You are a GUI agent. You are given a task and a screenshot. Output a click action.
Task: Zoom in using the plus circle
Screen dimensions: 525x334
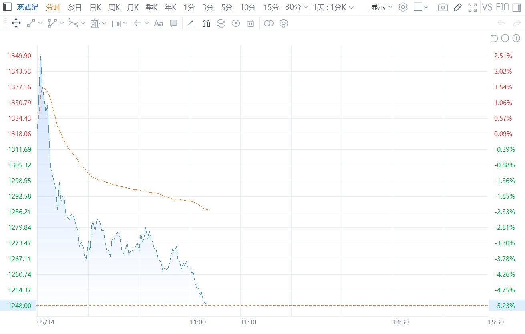[x=516, y=38]
